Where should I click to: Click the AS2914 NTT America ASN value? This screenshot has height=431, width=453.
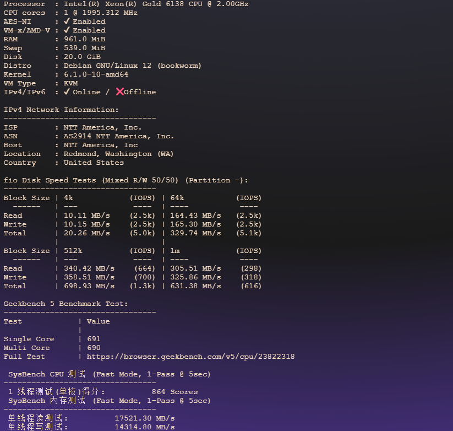tap(118, 136)
